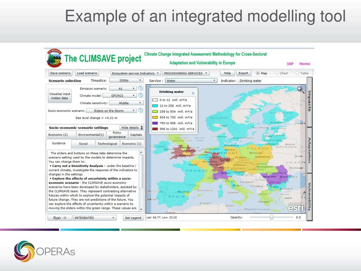Screen dimensions: 361x271
Task: Open Climate model GFCM21 dropdown
Action: point(120,96)
